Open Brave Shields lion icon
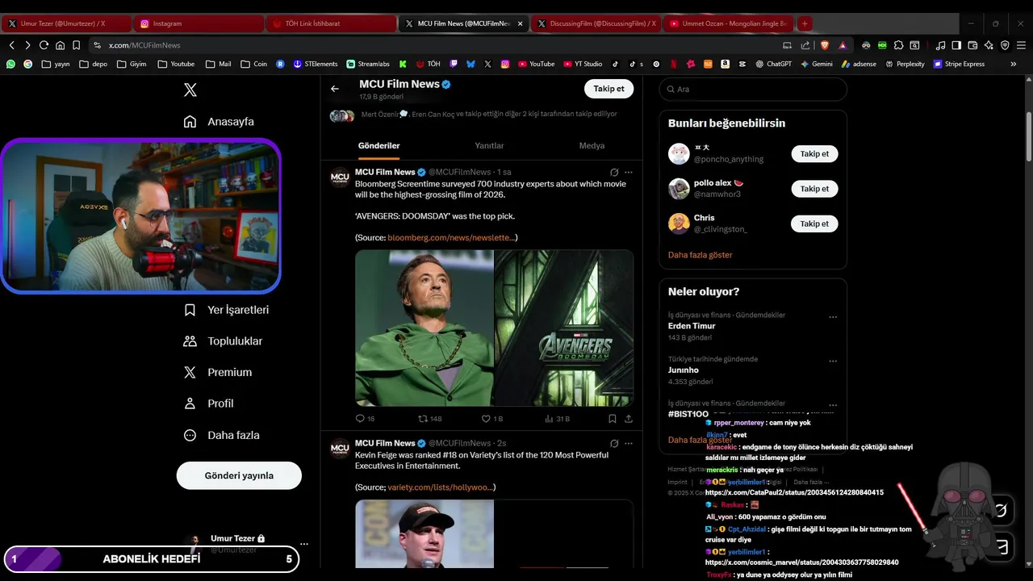The width and height of the screenshot is (1033, 581). (825, 45)
